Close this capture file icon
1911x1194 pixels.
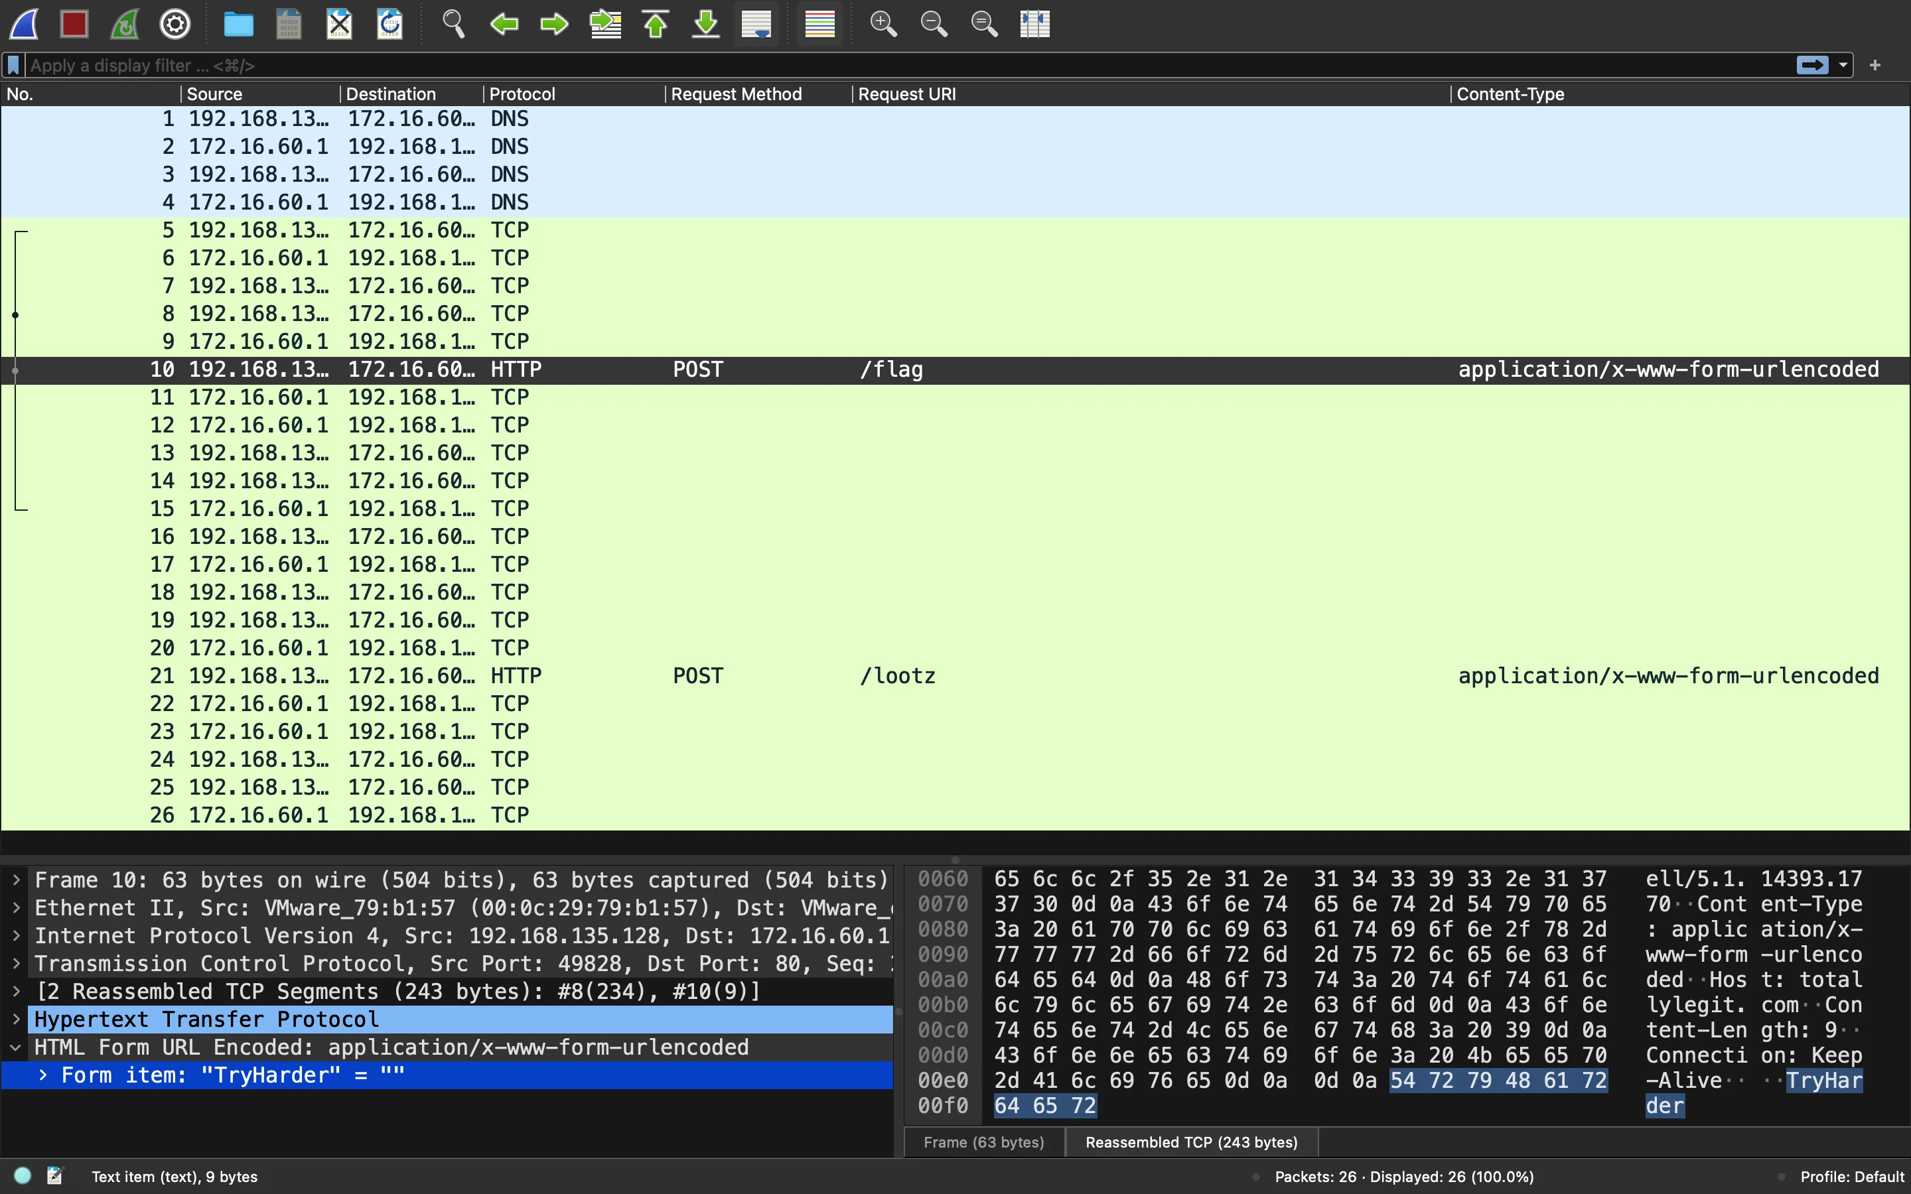340,24
